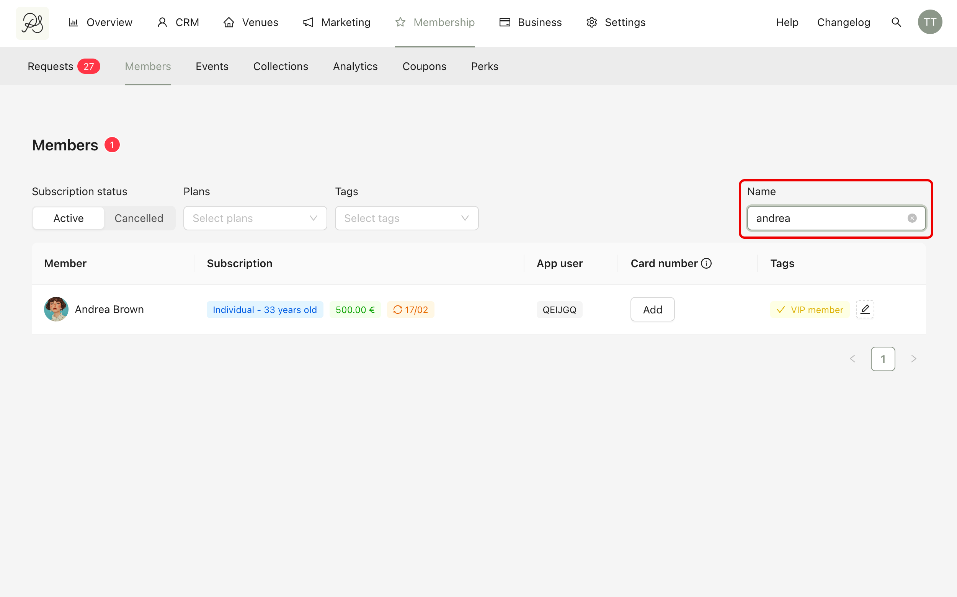Go to the next page arrow
957x597 pixels.
913,359
